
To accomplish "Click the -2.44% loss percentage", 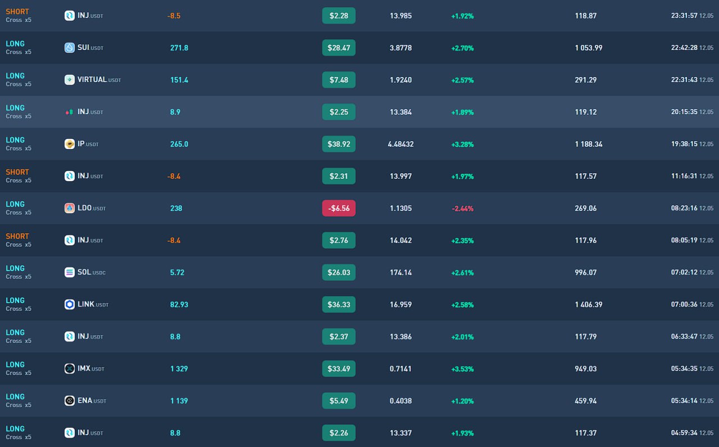I will pos(462,208).
